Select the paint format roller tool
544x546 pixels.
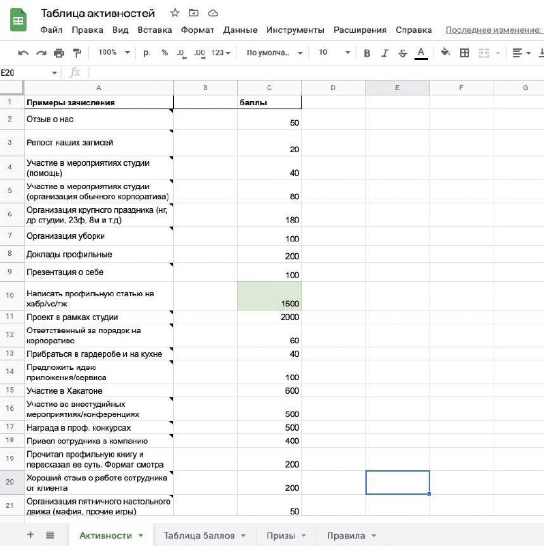[76, 53]
